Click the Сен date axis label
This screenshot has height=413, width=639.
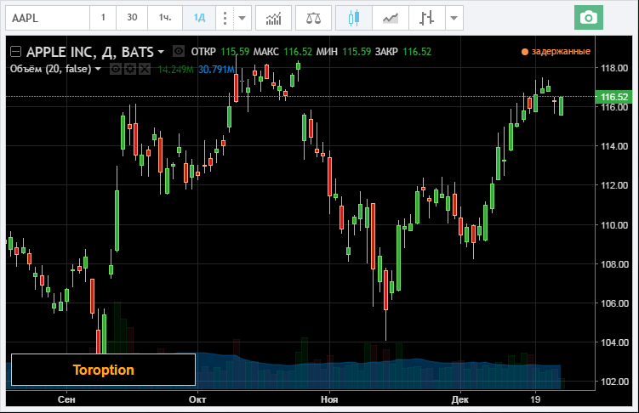tap(66, 399)
